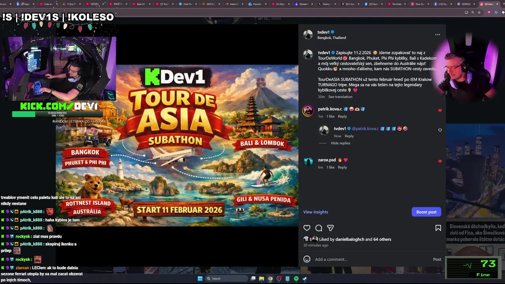The image size is (505, 284).
Task: Open OBS Studio from the taskbar
Action: click(x=279, y=278)
